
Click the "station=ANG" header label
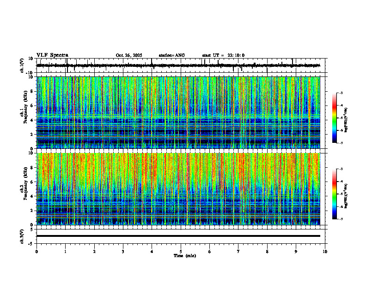(x=171, y=55)
